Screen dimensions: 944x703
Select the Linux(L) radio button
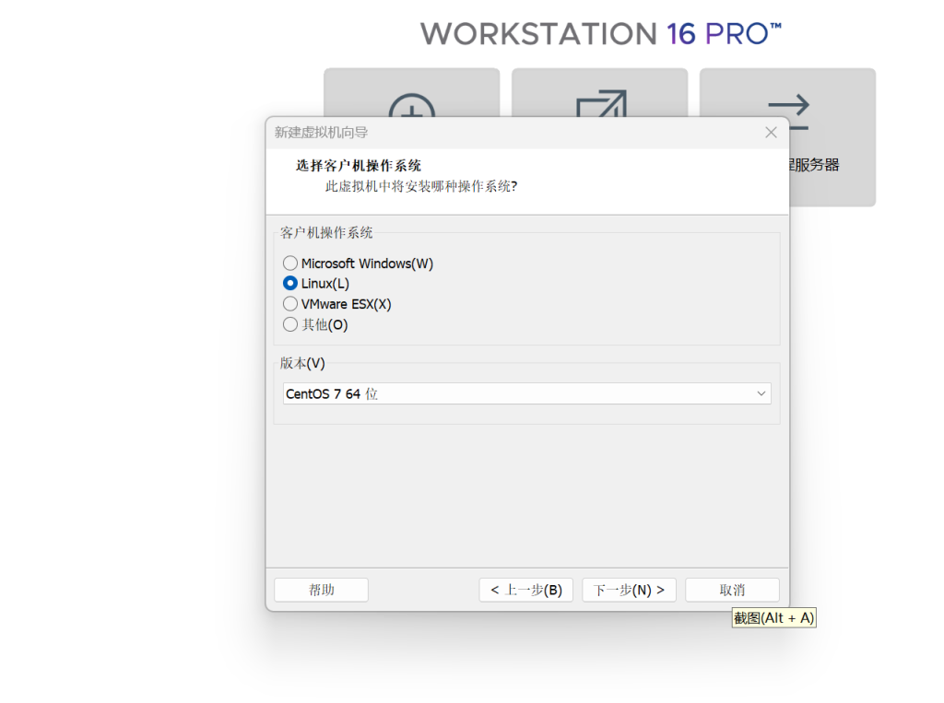point(290,284)
